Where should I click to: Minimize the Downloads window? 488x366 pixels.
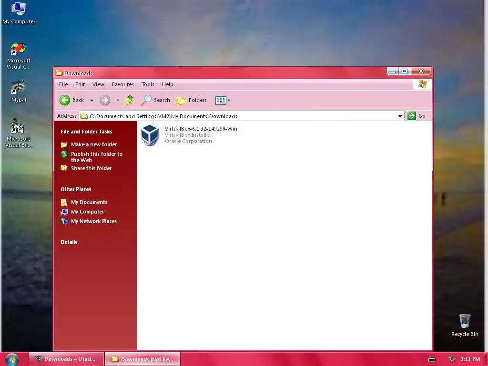[393, 71]
